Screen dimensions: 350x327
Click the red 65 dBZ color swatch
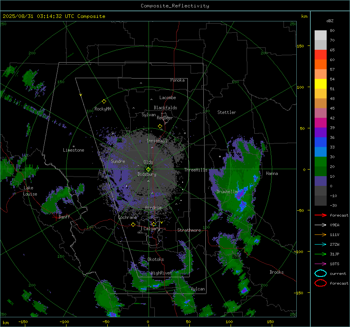point(320,54)
